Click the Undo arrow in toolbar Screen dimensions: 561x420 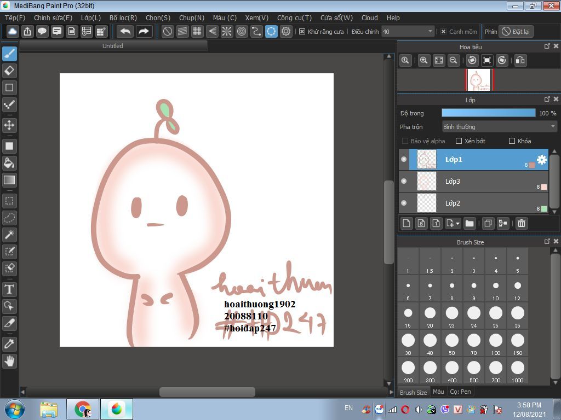coord(125,31)
